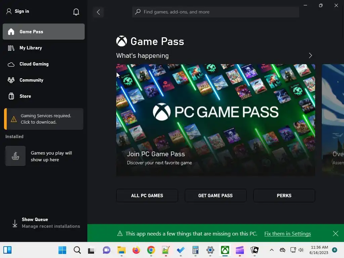Open the PERKS button
The height and width of the screenshot is (258, 344).
[x=284, y=196]
